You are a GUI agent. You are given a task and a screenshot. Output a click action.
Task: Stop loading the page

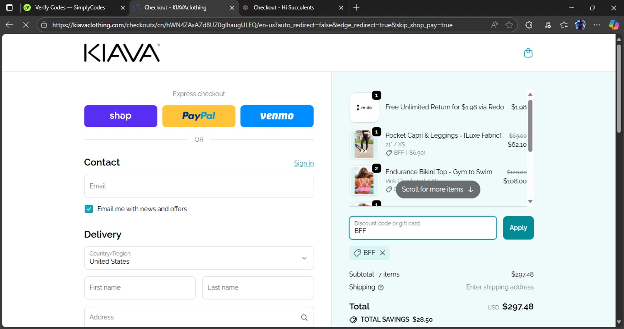click(25, 25)
